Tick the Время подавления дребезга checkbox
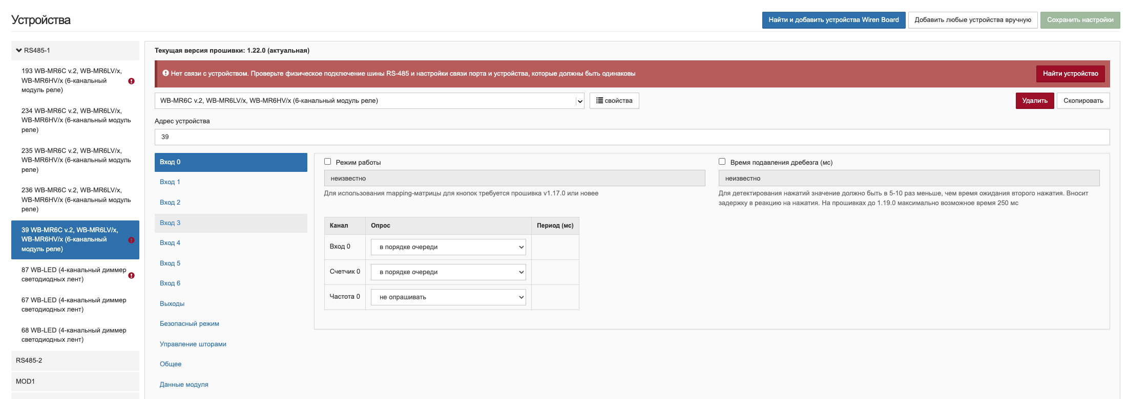 tap(722, 162)
